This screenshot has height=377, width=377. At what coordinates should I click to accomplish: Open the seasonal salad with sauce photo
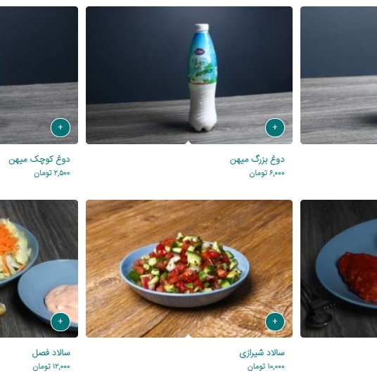point(39,269)
